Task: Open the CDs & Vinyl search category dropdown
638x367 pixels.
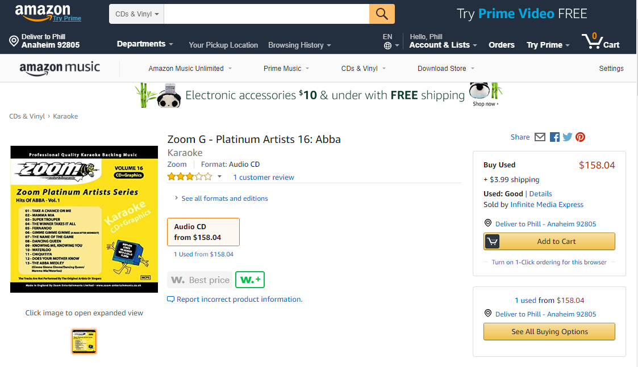Action: point(137,14)
